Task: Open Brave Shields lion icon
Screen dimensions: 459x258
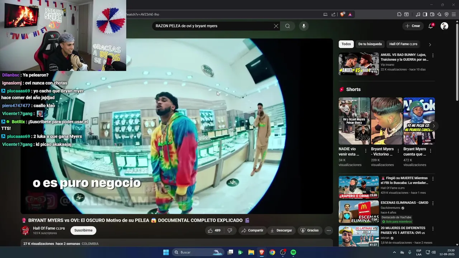Action: (x=342, y=14)
